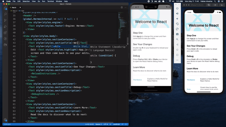This screenshot has height=127, width=226.
Task: Click the iOS Simulator rotate button
Action: (x=222, y=5)
